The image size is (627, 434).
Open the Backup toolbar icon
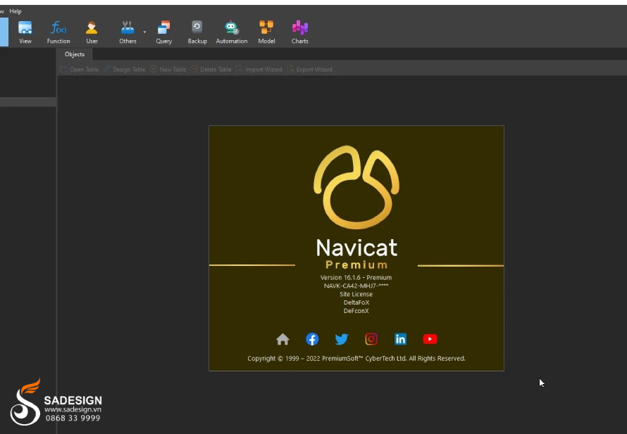[197, 32]
